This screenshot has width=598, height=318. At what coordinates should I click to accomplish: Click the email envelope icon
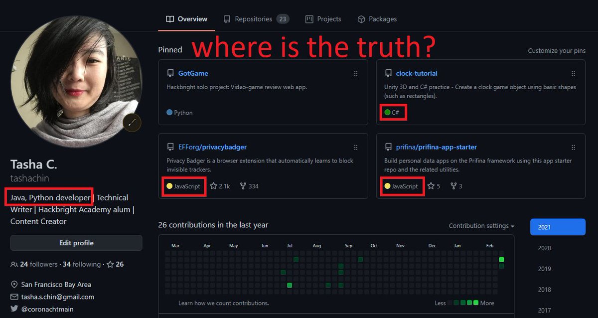tap(14, 297)
